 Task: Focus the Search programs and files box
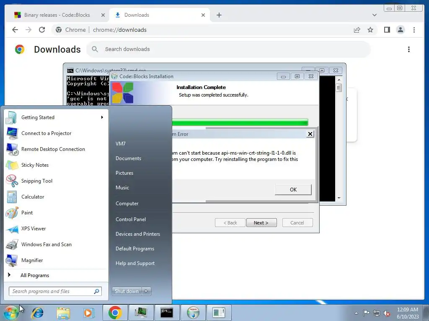pyautogui.click(x=55, y=291)
